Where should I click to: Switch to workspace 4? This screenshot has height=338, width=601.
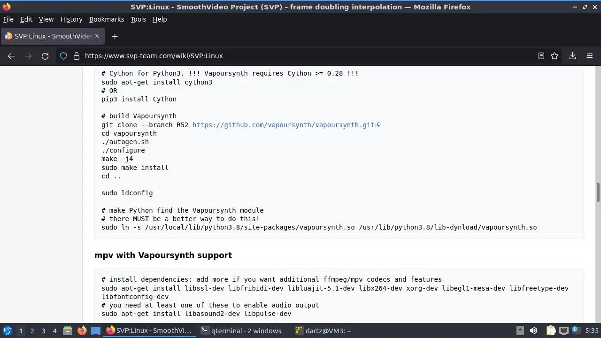54,331
